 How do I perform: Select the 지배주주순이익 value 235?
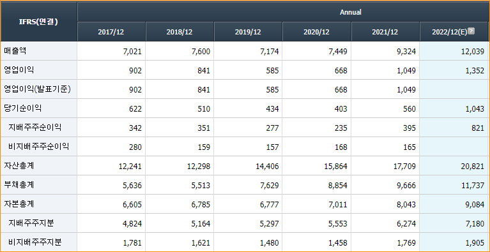click(x=341, y=128)
